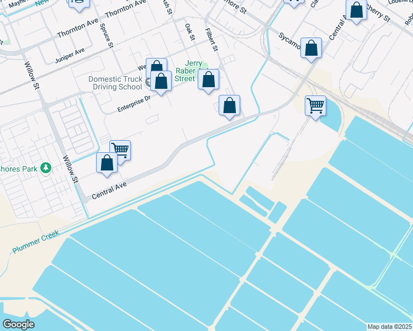Screen dimensions: 413x331
Task: Click the Juniper Ave street label
Action: click(70, 55)
